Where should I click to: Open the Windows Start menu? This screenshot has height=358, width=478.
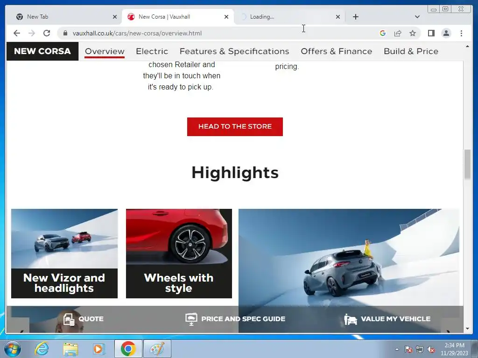pos(13,349)
